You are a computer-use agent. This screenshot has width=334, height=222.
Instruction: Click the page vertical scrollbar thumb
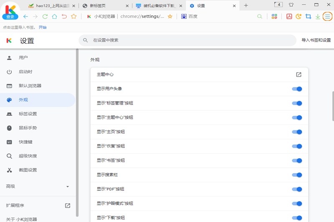(333, 106)
